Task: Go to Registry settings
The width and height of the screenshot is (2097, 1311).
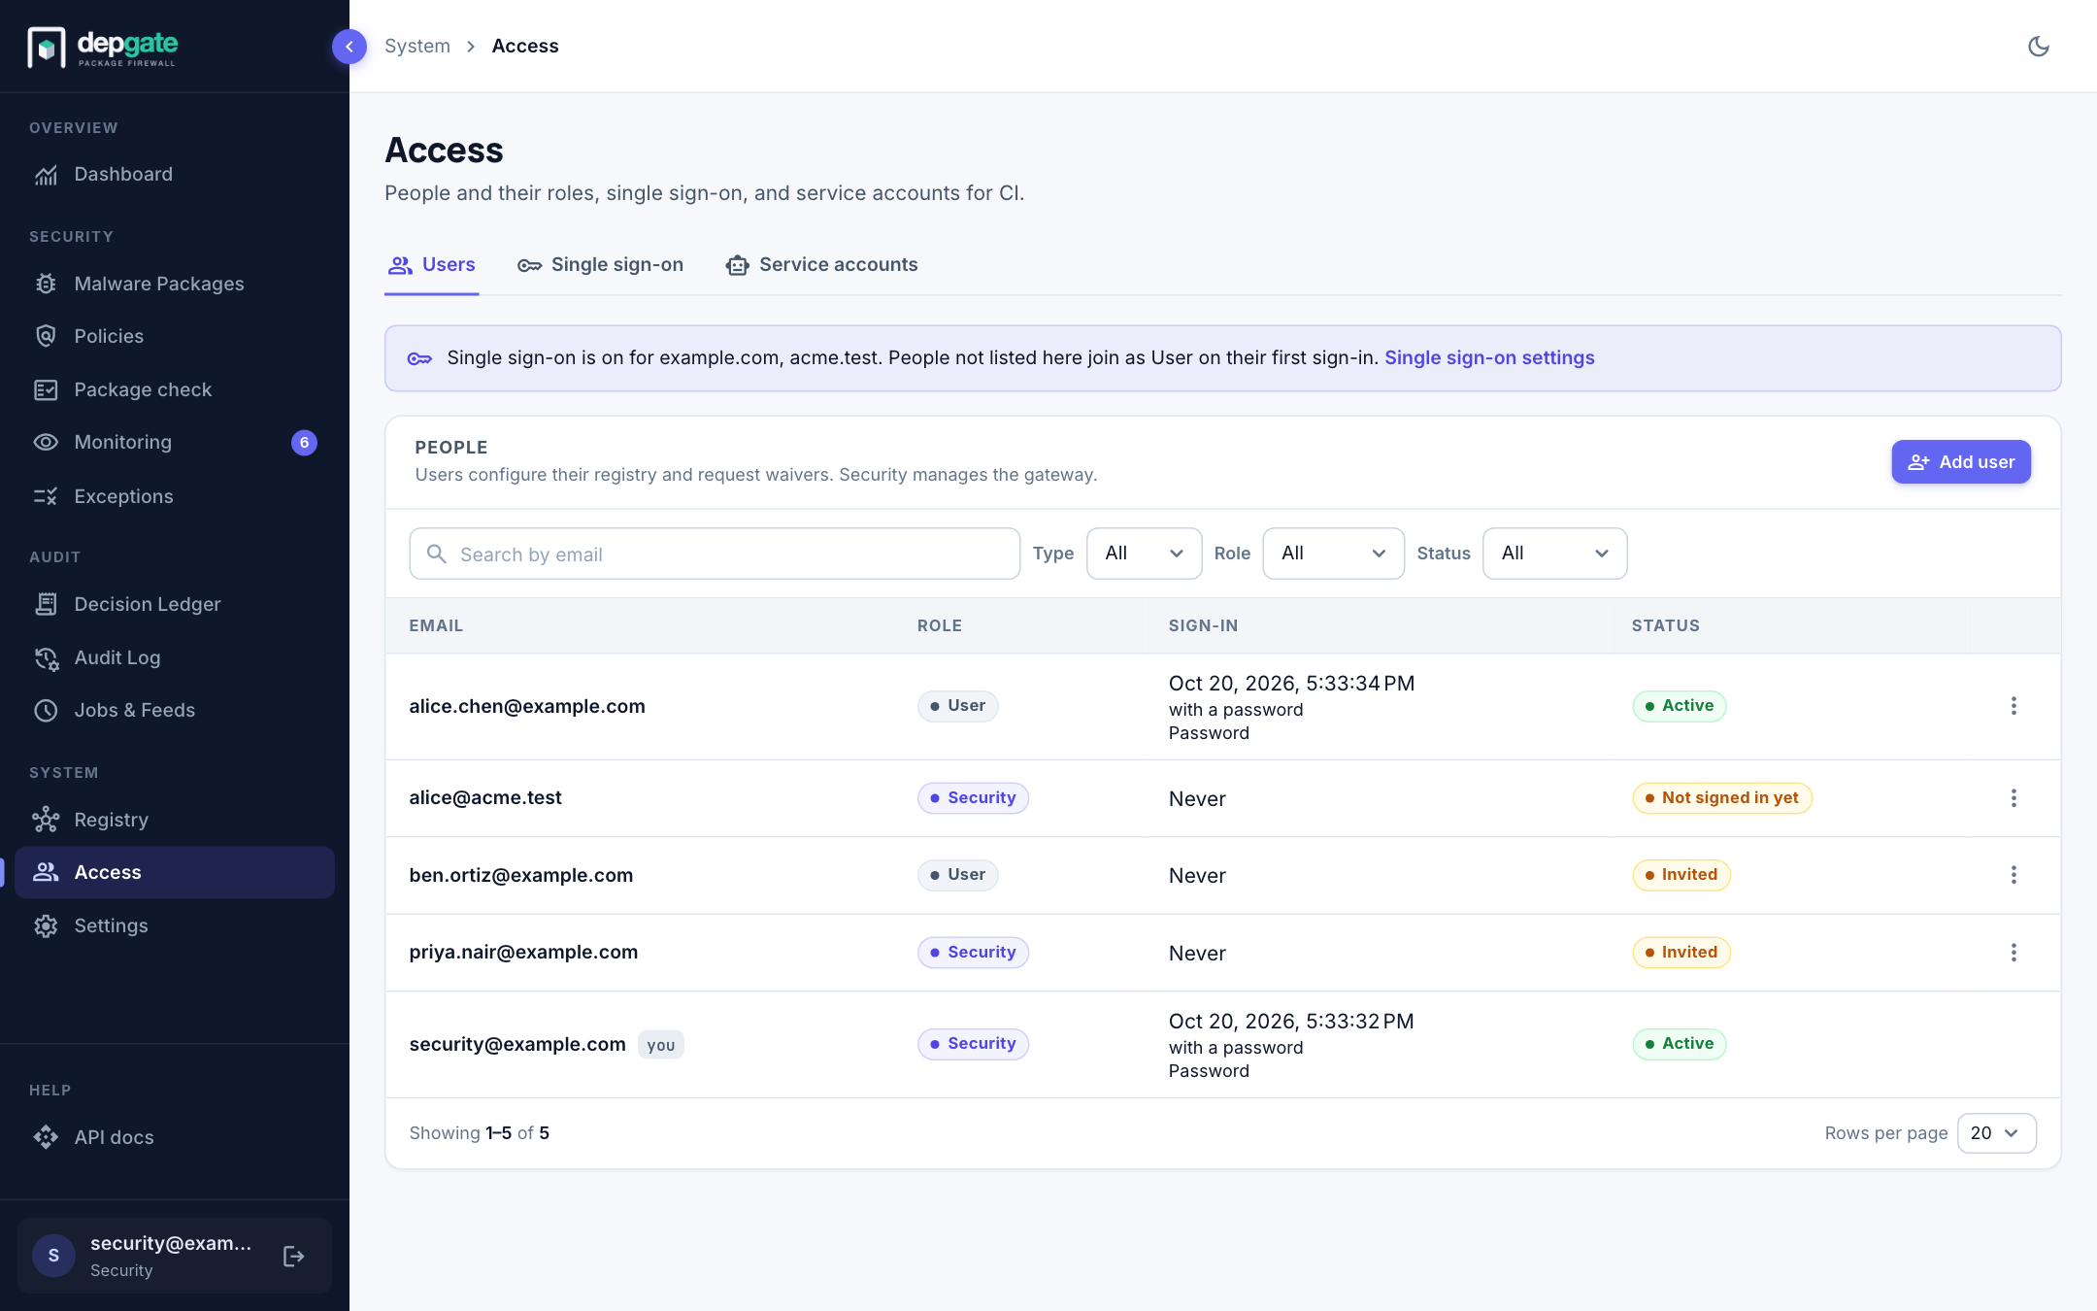Action: (175, 820)
